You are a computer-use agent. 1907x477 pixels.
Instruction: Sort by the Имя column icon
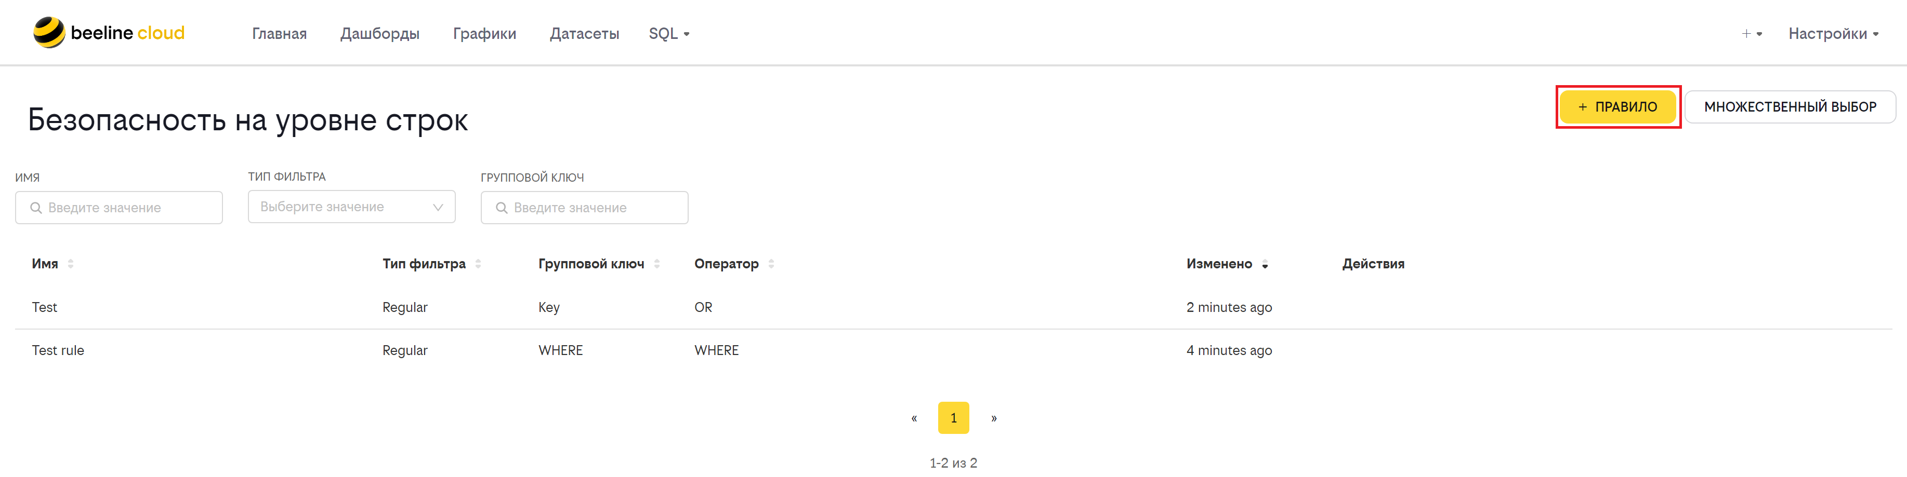[x=70, y=264]
